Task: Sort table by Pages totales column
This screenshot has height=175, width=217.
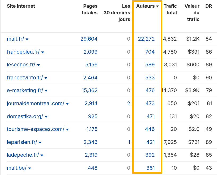Action: (x=90, y=9)
